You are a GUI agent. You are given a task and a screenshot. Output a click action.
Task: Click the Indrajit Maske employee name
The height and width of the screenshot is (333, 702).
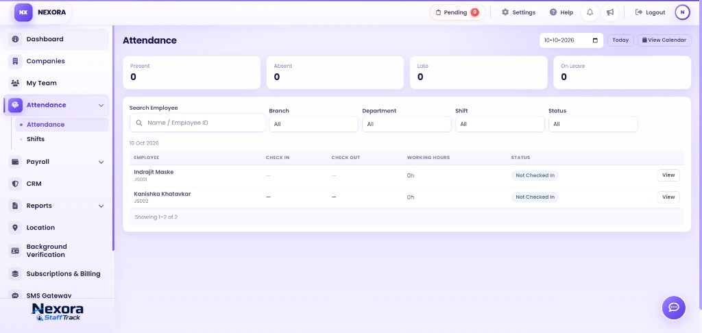tap(154, 172)
